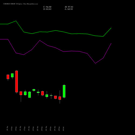This screenshot has height=135, width=135.
Task: Click the 24 Sep date axis label
Action: 46,129
